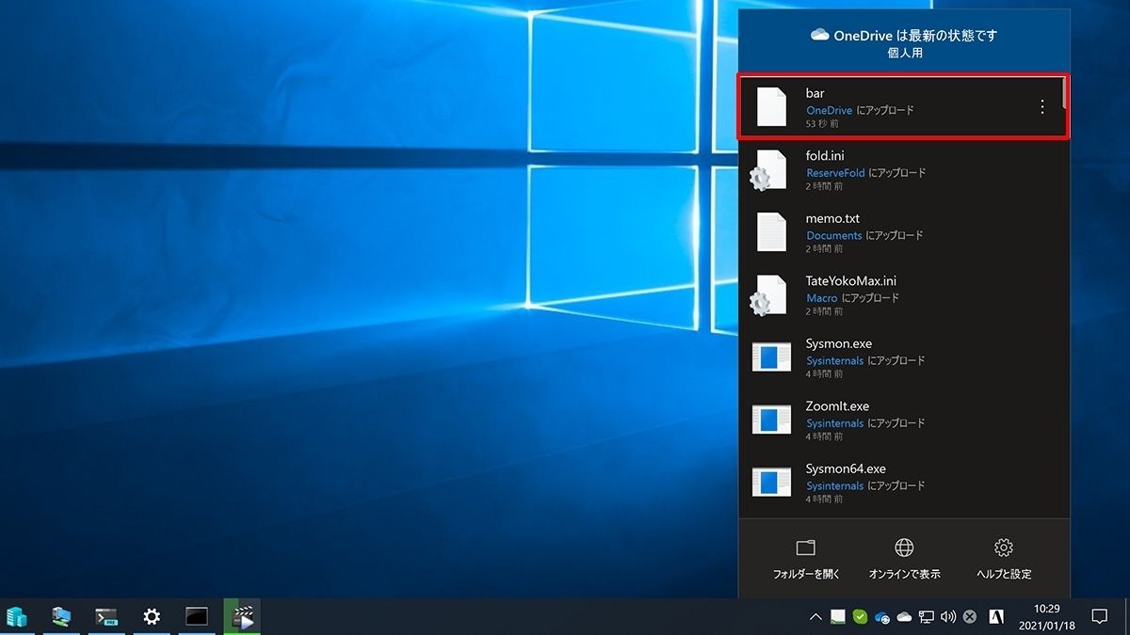This screenshot has width=1130, height=635.
Task: Open the Sysinternals link under Sysmon.exe
Action: pyautogui.click(x=834, y=360)
